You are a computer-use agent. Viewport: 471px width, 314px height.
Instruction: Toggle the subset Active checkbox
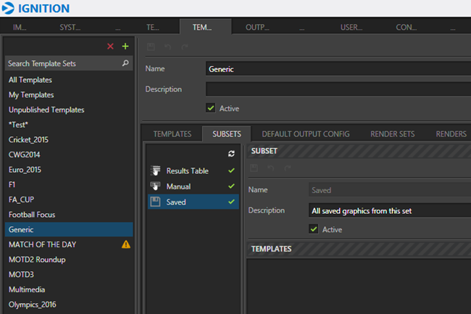pyautogui.click(x=314, y=229)
